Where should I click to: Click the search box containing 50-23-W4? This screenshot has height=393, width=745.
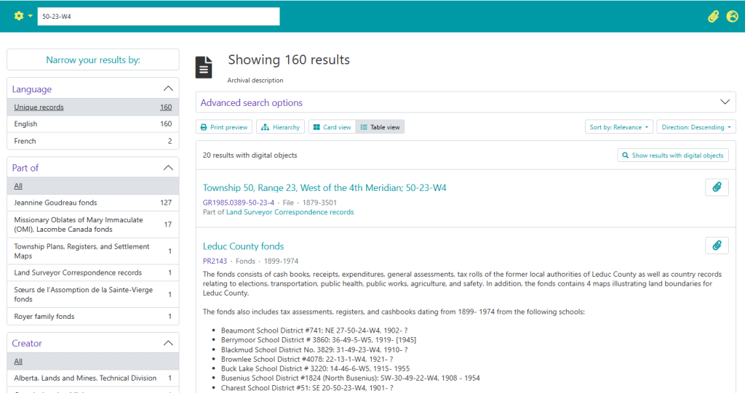point(159,16)
